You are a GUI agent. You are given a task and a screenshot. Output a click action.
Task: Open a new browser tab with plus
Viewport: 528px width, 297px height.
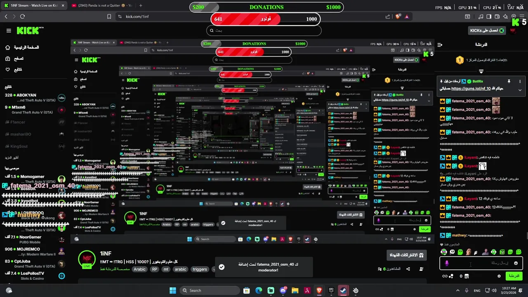pos(141,5)
